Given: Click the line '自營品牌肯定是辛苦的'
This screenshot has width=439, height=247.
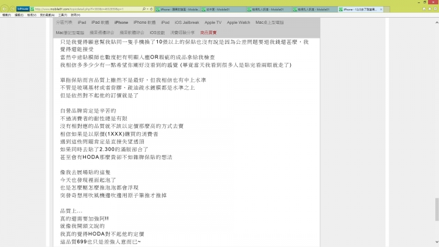Looking at the screenshot, I should click(88, 111).
